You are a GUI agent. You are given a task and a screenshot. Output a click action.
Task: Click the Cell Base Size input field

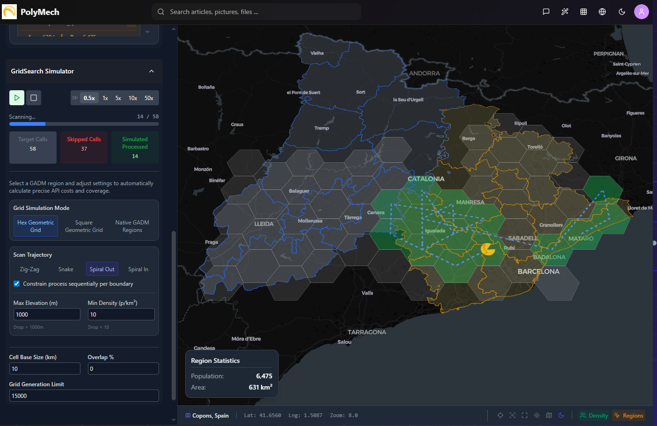45,368
